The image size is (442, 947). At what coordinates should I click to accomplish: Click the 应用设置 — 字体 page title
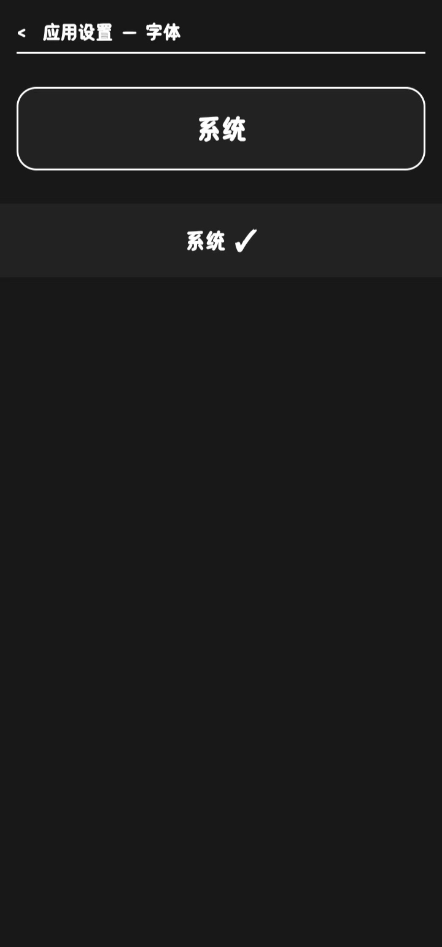(112, 33)
